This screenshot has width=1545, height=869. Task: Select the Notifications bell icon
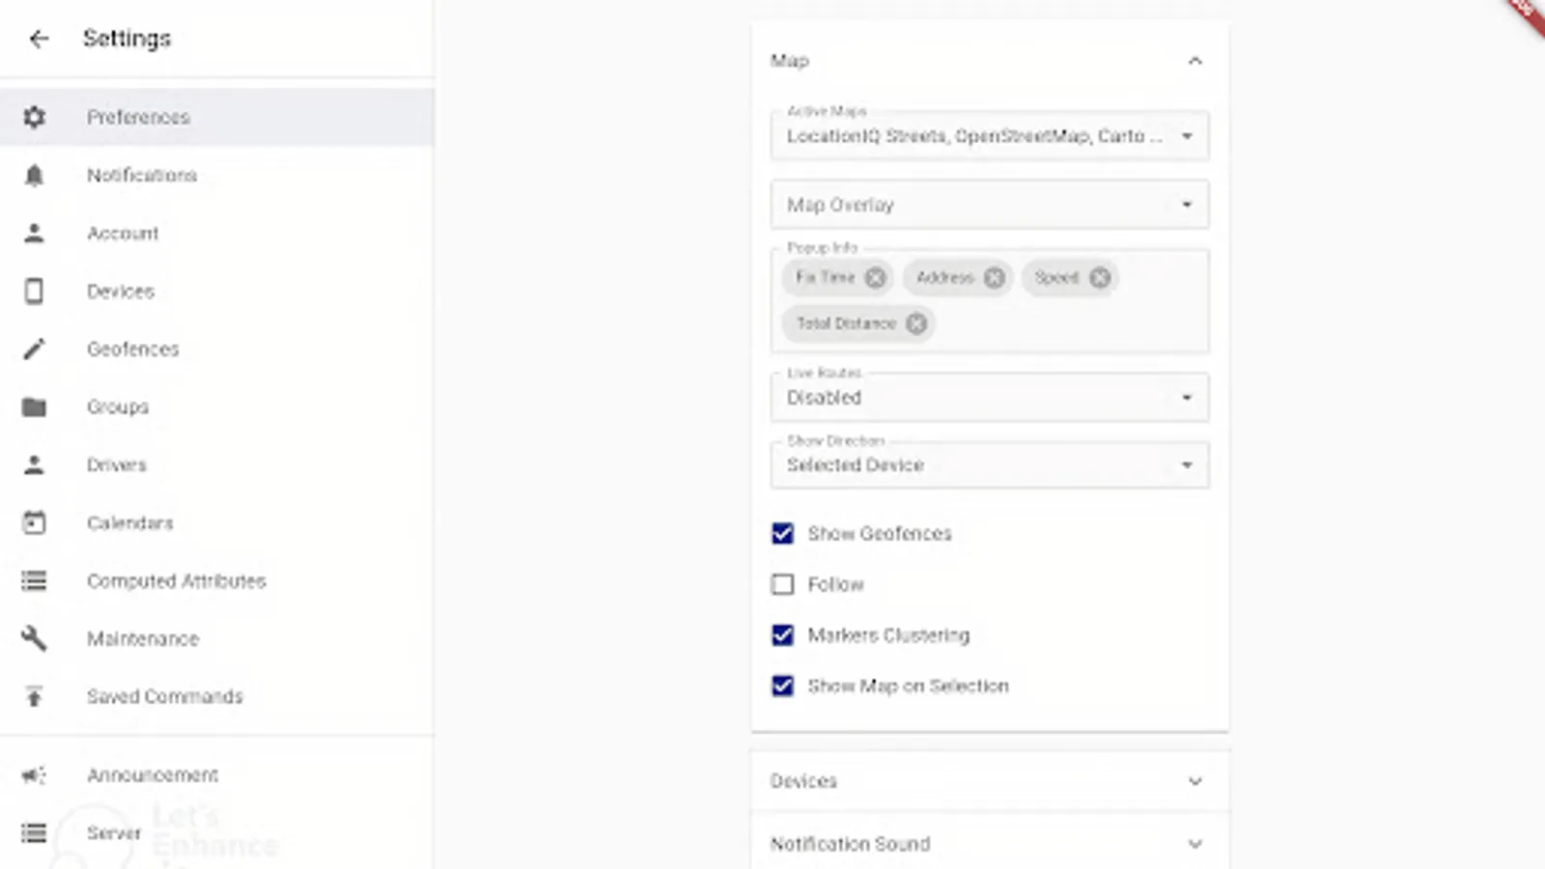pyautogui.click(x=35, y=175)
